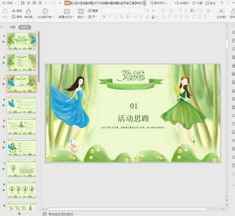Screen dimensions: 235x216
Task: Justify text in paragraph group
Action: coord(181,17)
